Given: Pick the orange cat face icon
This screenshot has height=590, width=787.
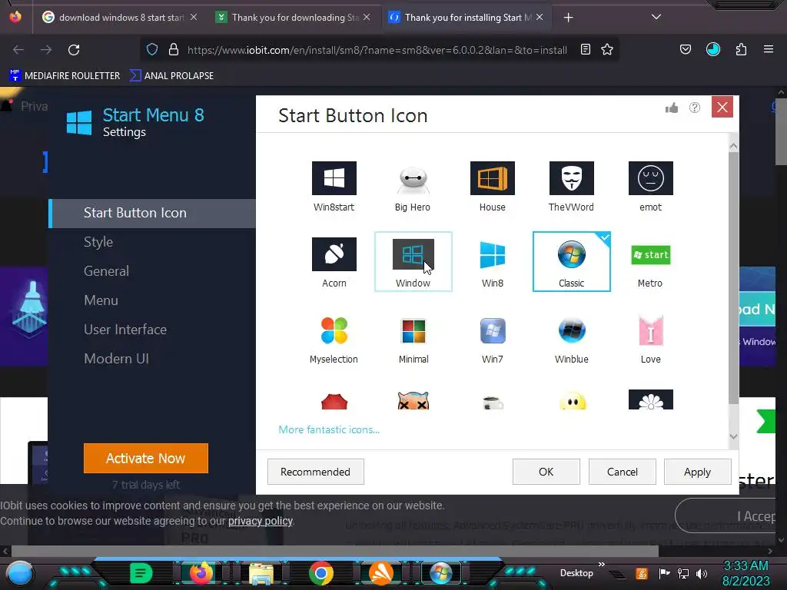Looking at the screenshot, I should (x=413, y=401).
